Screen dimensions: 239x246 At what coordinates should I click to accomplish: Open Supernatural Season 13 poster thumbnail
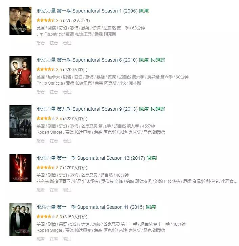20,168
